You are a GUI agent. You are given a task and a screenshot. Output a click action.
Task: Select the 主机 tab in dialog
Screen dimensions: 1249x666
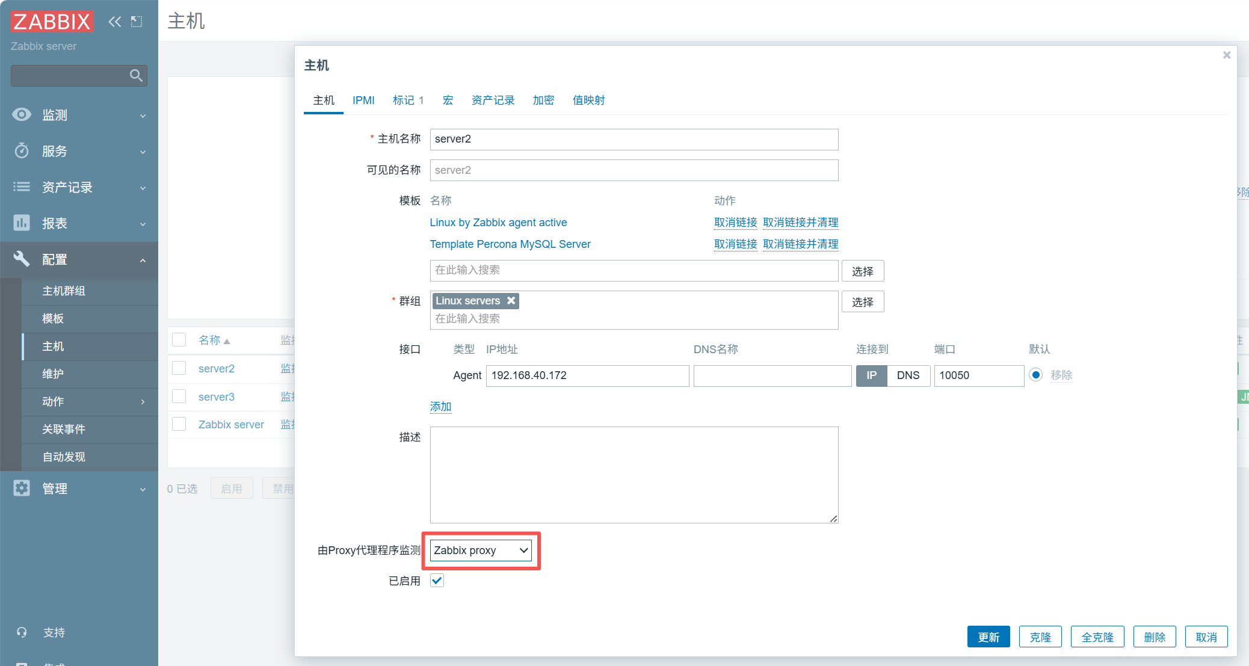[324, 100]
